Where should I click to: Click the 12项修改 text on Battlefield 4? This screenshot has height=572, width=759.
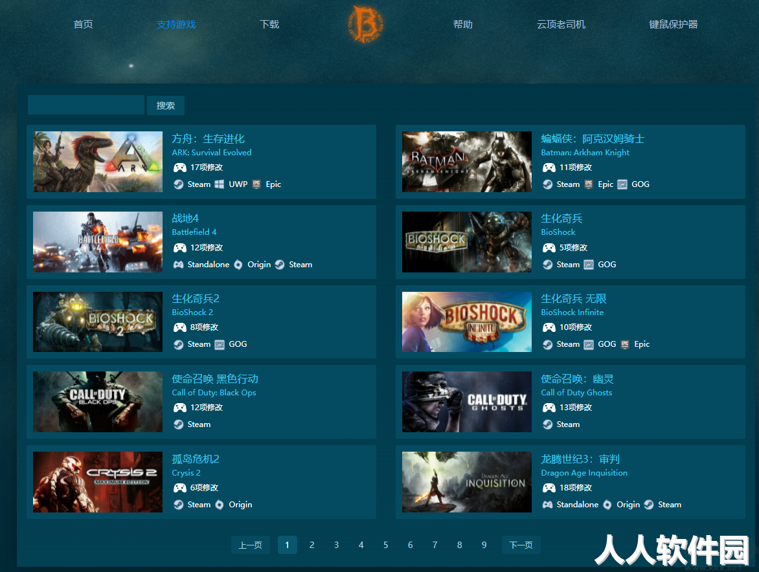point(207,248)
